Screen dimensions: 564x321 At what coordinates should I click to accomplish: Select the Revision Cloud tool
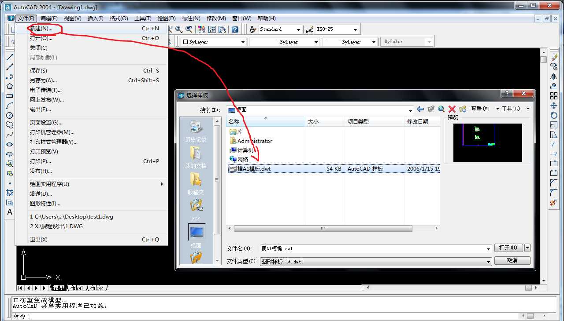tap(9, 125)
